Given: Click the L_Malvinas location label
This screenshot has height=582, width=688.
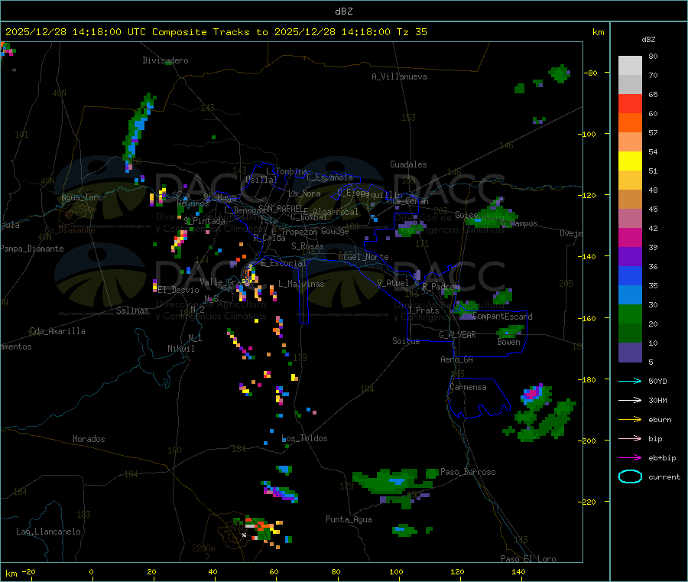Looking at the screenshot, I should (x=301, y=284).
